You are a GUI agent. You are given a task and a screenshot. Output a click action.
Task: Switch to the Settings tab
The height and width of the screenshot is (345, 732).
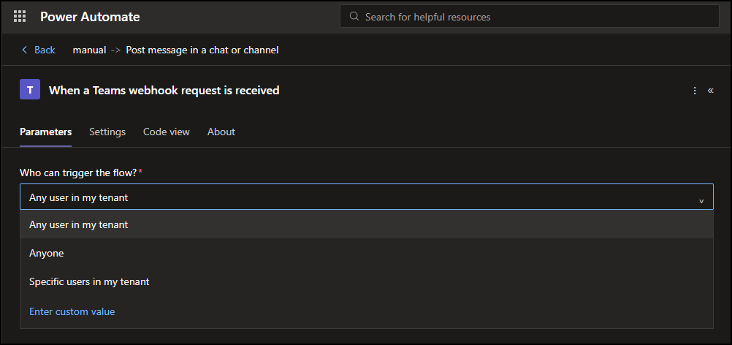coord(107,132)
